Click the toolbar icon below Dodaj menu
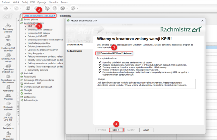The width and height of the screenshot is (217, 140). (28, 8)
